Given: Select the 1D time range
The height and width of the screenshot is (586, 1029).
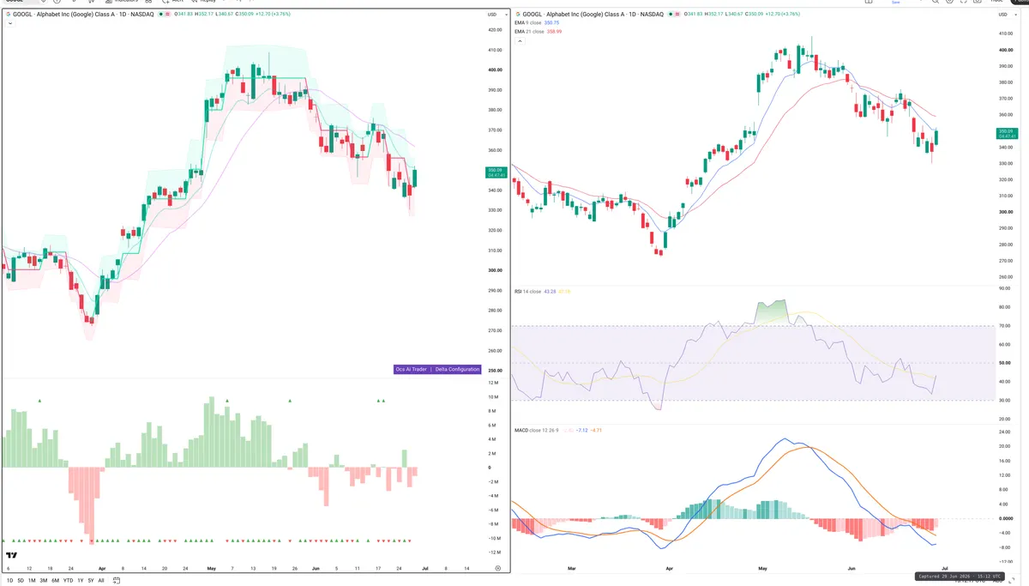Looking at the screenshot, I should (x=9, y=581).
